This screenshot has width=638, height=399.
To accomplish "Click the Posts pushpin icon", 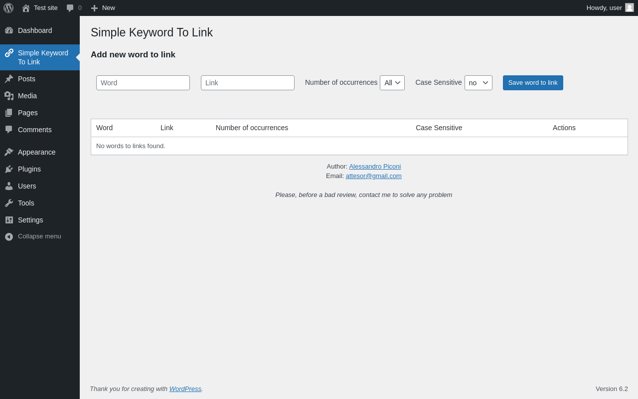I will coord(9,79).
